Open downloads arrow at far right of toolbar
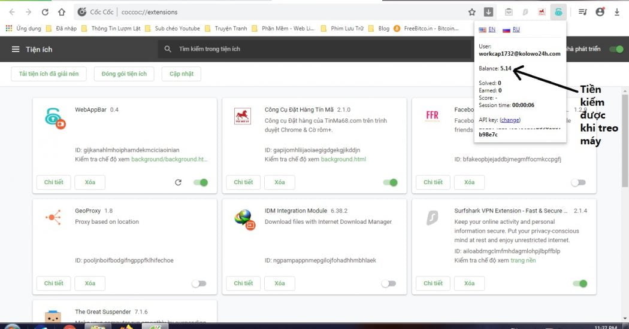The height and width of the screenshot is (329, 629). click(617, 12)
